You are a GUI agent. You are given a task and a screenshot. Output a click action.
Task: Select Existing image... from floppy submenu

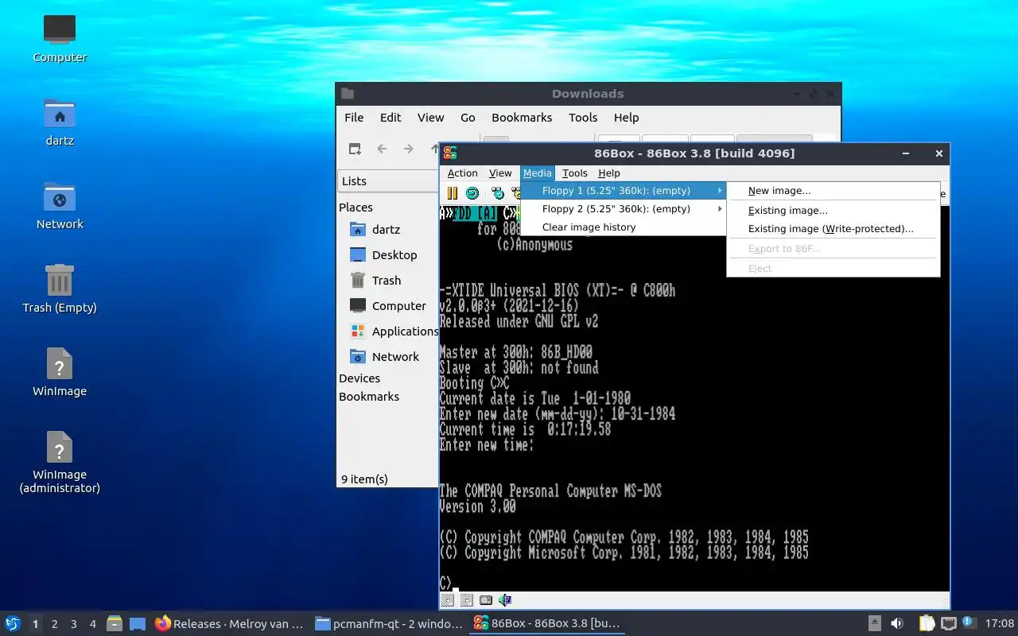[x=833, y=211]
